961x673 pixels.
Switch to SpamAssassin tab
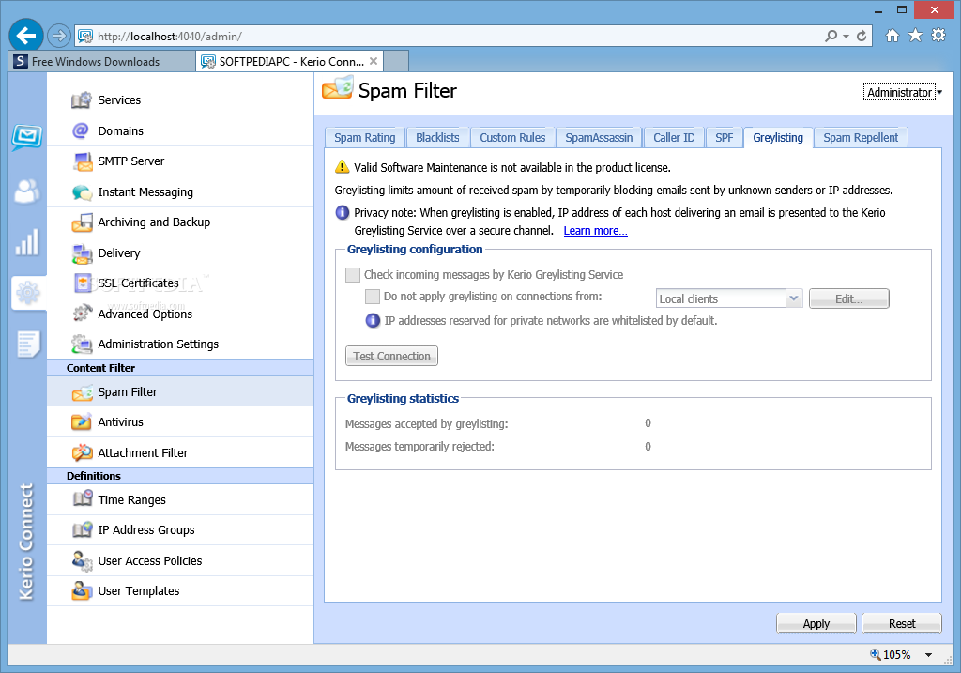(599, 138)
